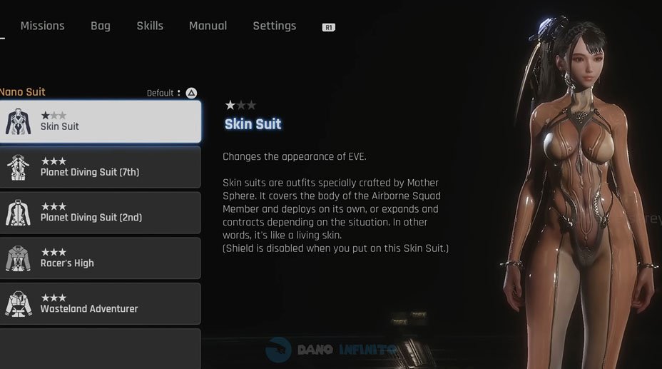Image resolution: width=662 pixels, height=369 pixels.
Task: Click the Default label text
Action: point(160,93)
